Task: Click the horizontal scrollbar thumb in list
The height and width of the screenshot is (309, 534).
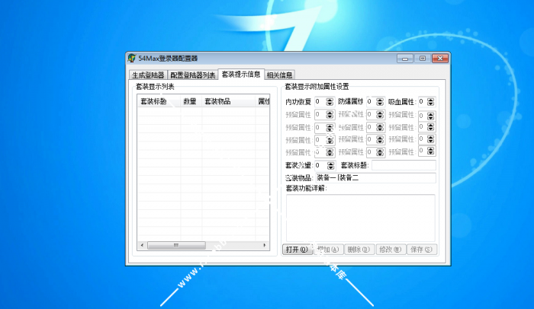Action: coord(175,245)
